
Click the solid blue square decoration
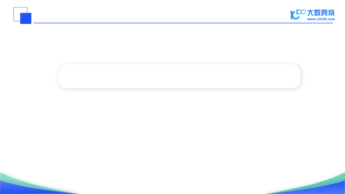(x=26, y=18)
